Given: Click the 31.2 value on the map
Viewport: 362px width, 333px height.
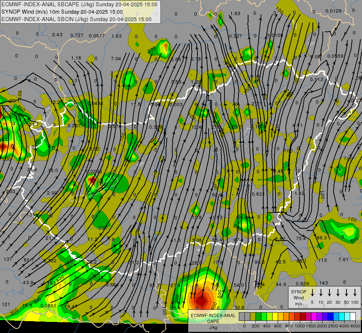Looking at the screenshot, I should pos(134,263).
